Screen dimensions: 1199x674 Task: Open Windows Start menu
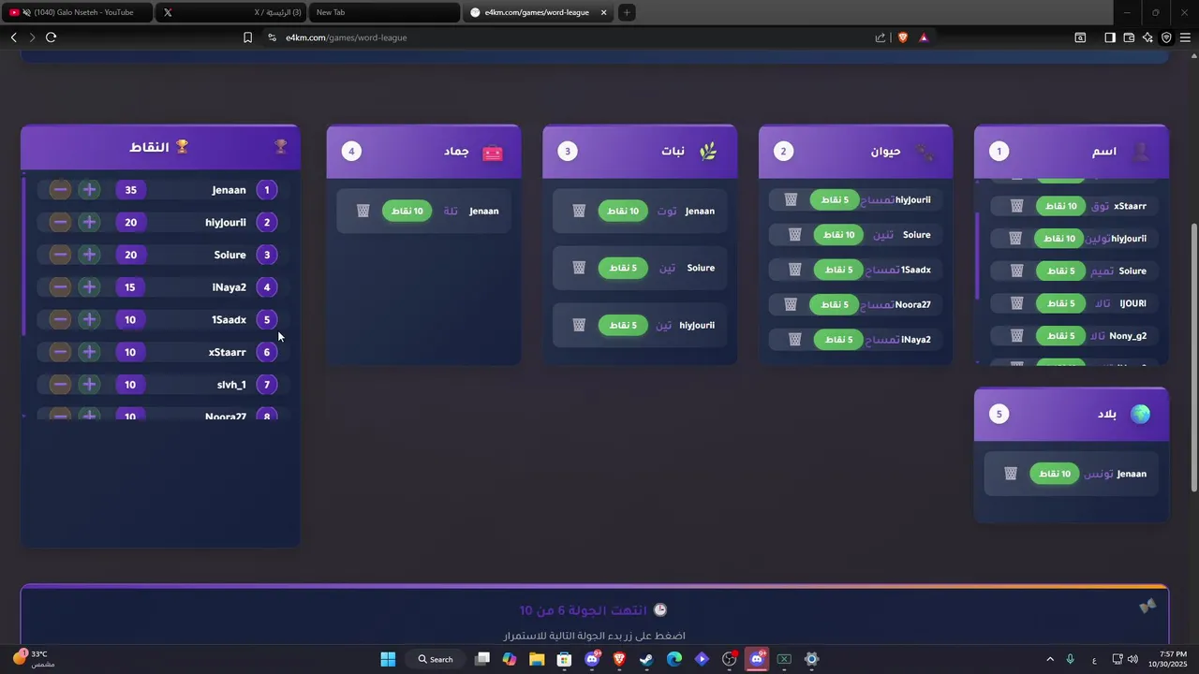[388, 659]
